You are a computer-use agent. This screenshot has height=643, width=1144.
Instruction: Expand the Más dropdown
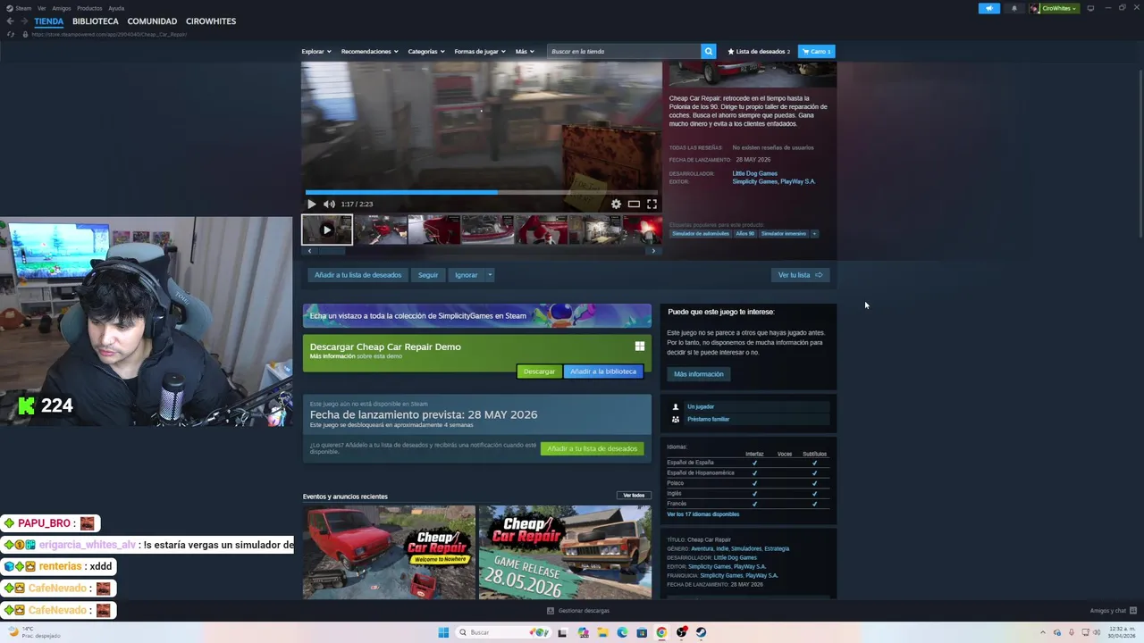click(x=525, y=51)
